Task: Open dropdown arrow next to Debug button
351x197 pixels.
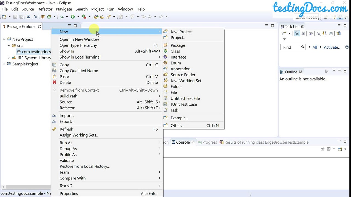Action: pyautogui.click(x=67, y=17)
